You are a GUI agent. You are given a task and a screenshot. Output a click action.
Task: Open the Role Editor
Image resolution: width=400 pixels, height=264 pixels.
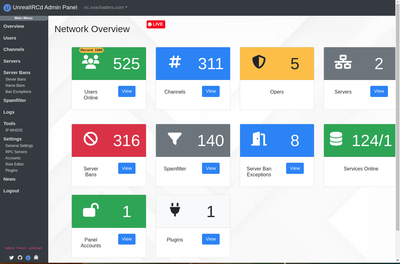15,164
